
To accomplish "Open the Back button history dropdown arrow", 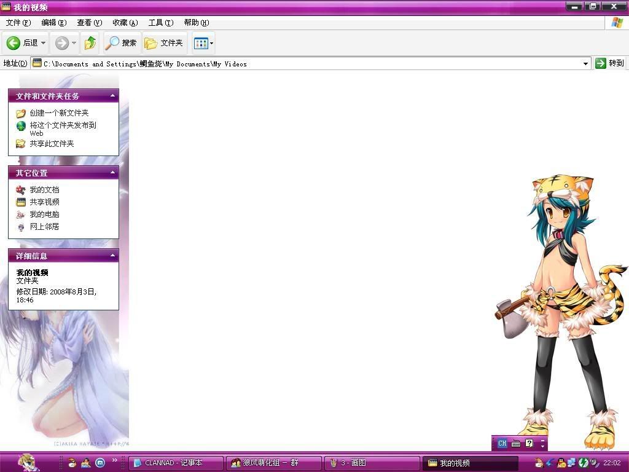I will pos(44,43).
